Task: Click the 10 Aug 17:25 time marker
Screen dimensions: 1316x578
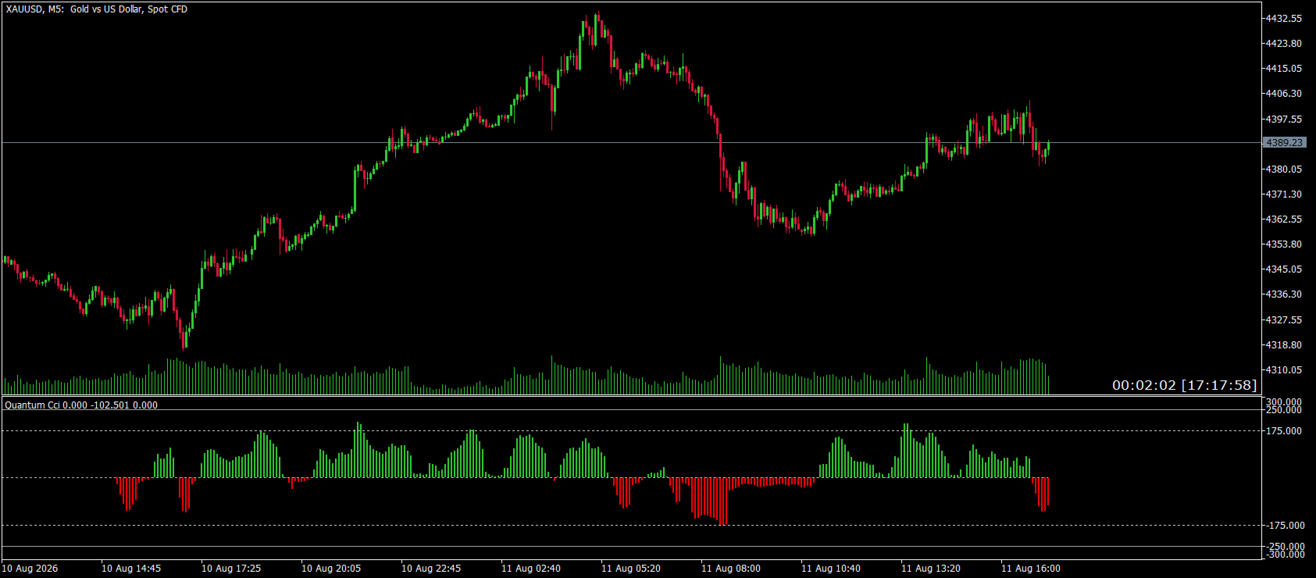Action: click(231, 569)
